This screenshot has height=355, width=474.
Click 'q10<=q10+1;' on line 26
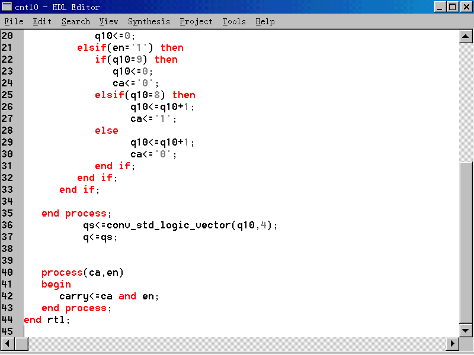coord(162,107)
